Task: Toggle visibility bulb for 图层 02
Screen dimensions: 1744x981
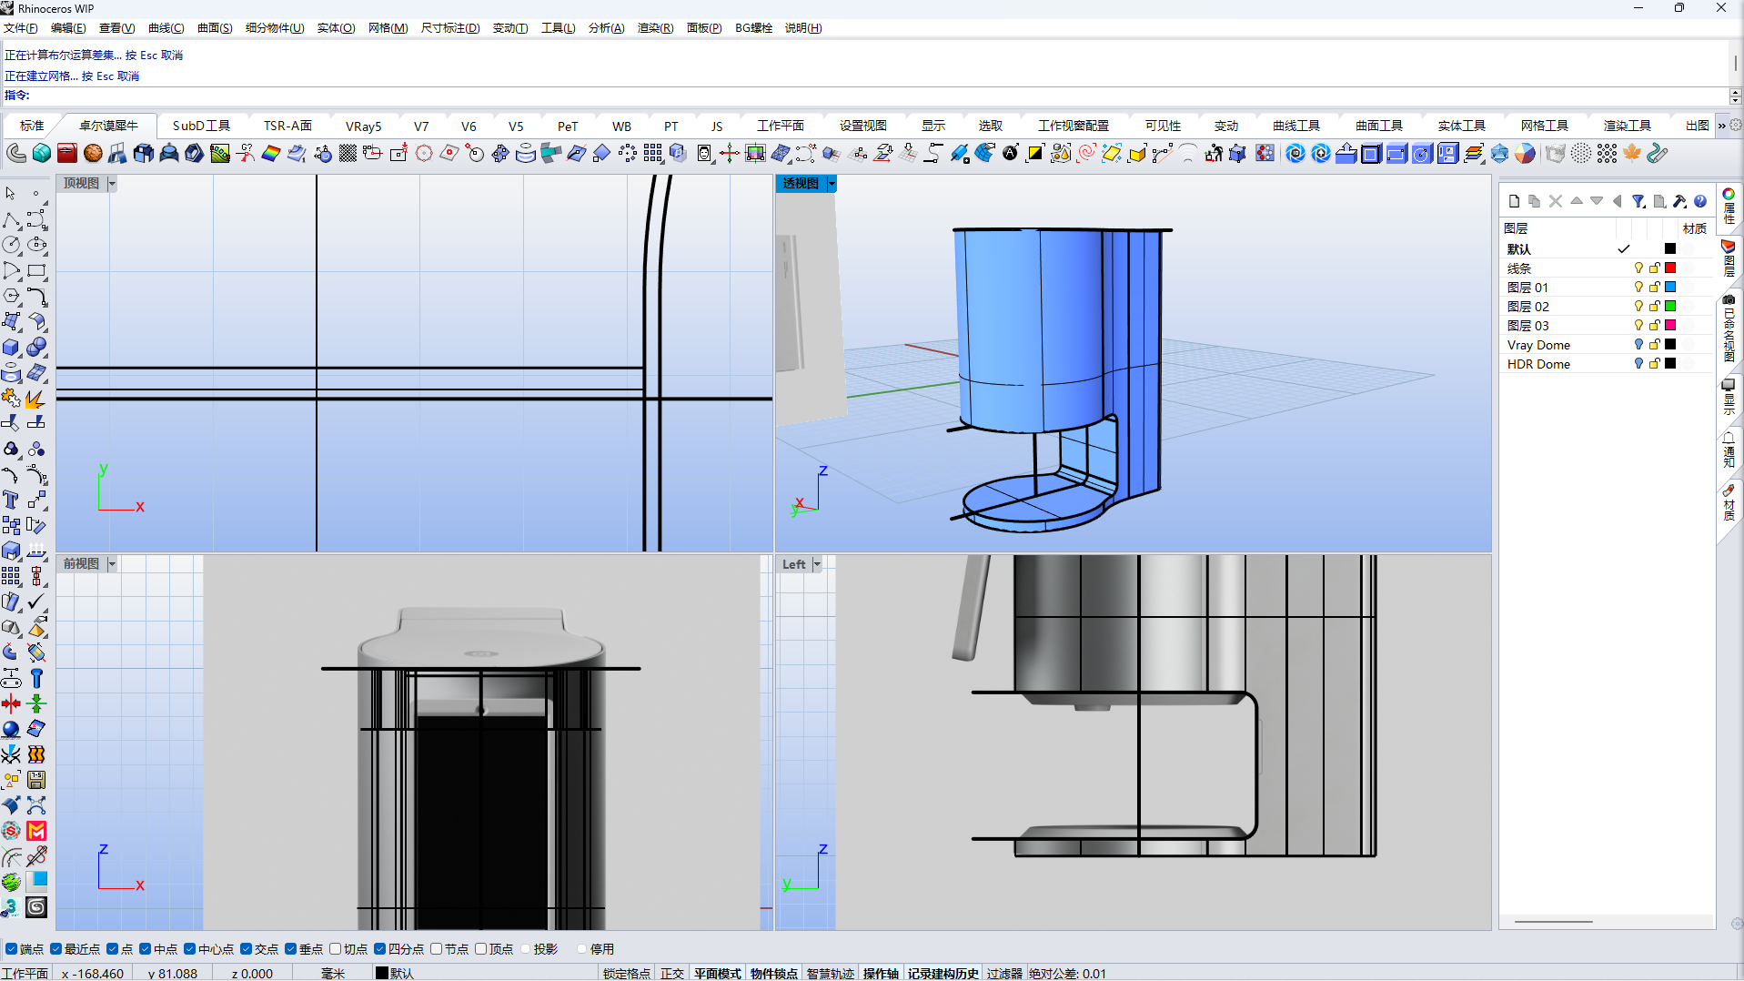Action: point(1638,307)
